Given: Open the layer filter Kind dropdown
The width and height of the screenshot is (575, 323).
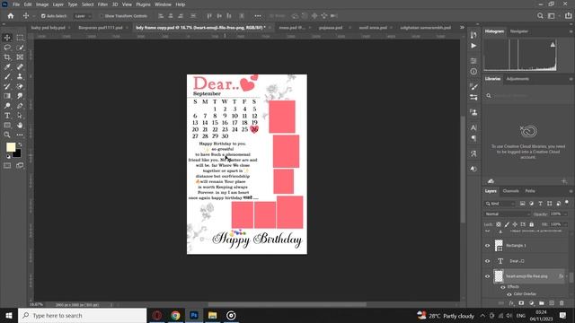Looking at the screenshot, I should pyautogui.click(x=500, y=204).
